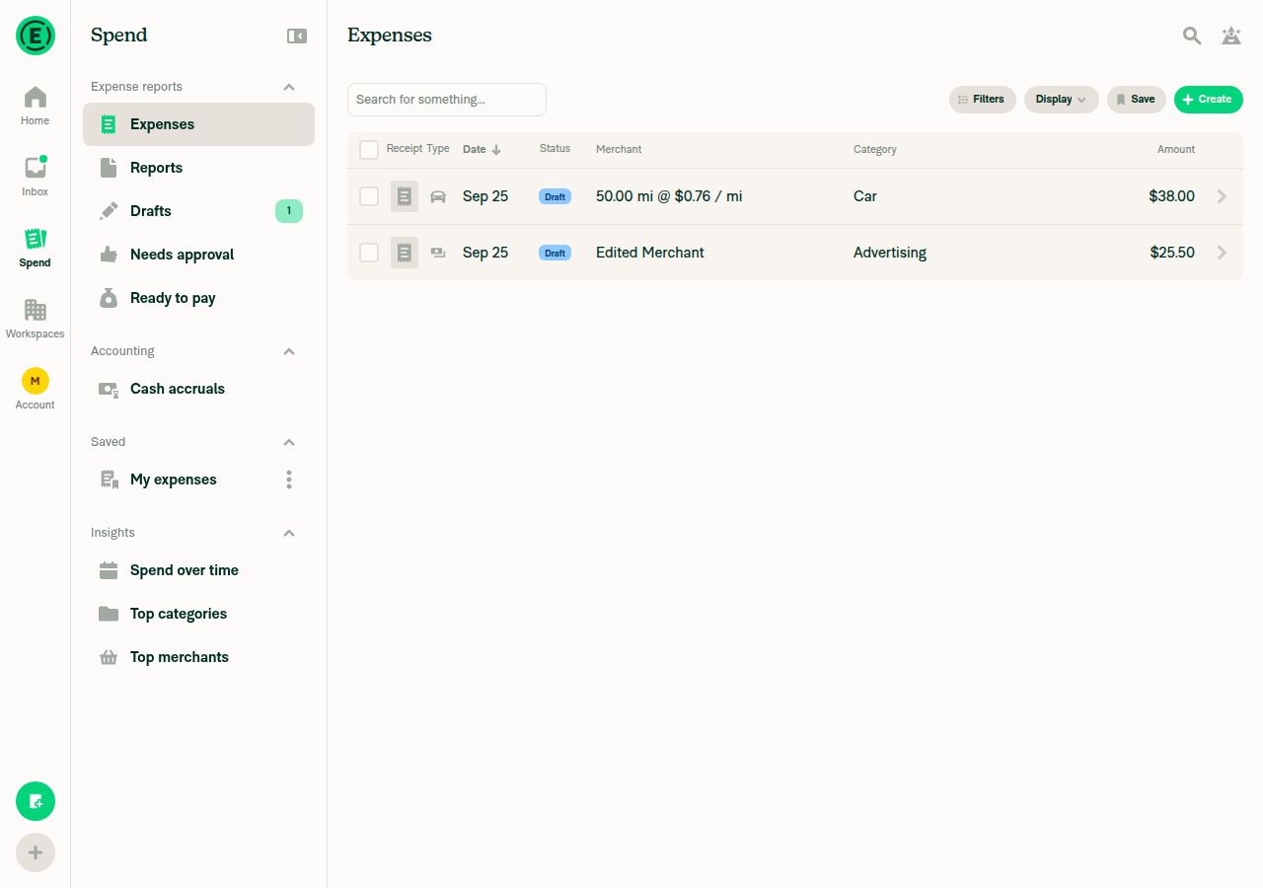Open Ready to pay list
1263x888 pixels.
pyautogui.click(x=198, y=298)
